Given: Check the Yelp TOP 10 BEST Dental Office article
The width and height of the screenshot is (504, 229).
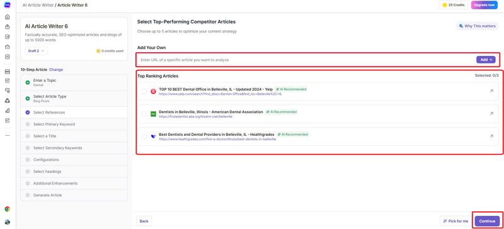Looking at the screenshot, I should pyautogui.click(x=144, y=91).
